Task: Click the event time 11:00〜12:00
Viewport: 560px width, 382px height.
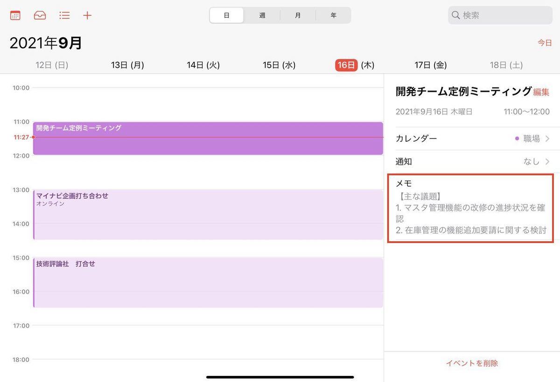Action: point(526,112)
